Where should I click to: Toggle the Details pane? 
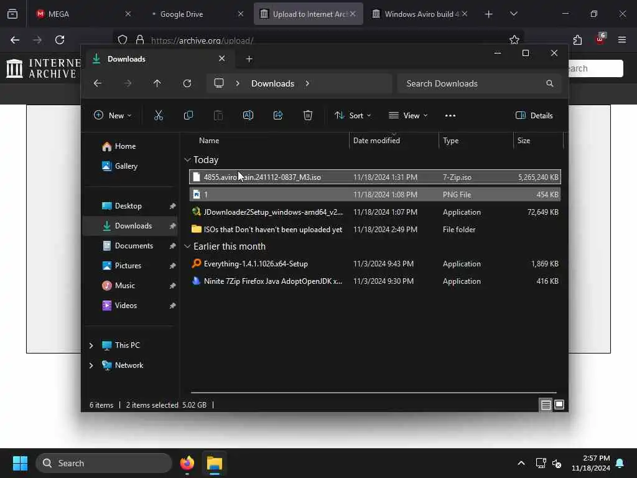click(x=534, y=115)
